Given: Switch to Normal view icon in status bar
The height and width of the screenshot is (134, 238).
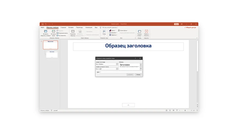Looking at the screenshot, I should click(x=167, y=110).
